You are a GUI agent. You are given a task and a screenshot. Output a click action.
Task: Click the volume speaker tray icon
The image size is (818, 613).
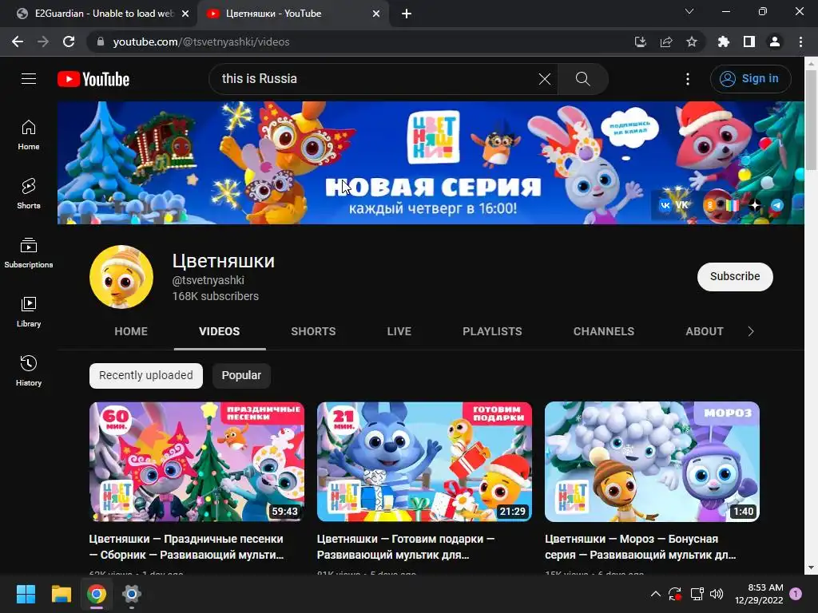point(717,594)
